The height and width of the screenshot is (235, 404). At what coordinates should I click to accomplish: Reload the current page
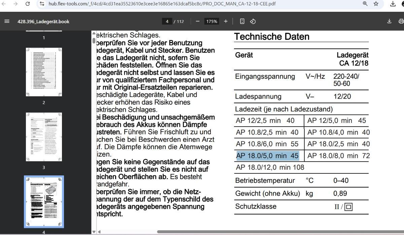(28, 4)
